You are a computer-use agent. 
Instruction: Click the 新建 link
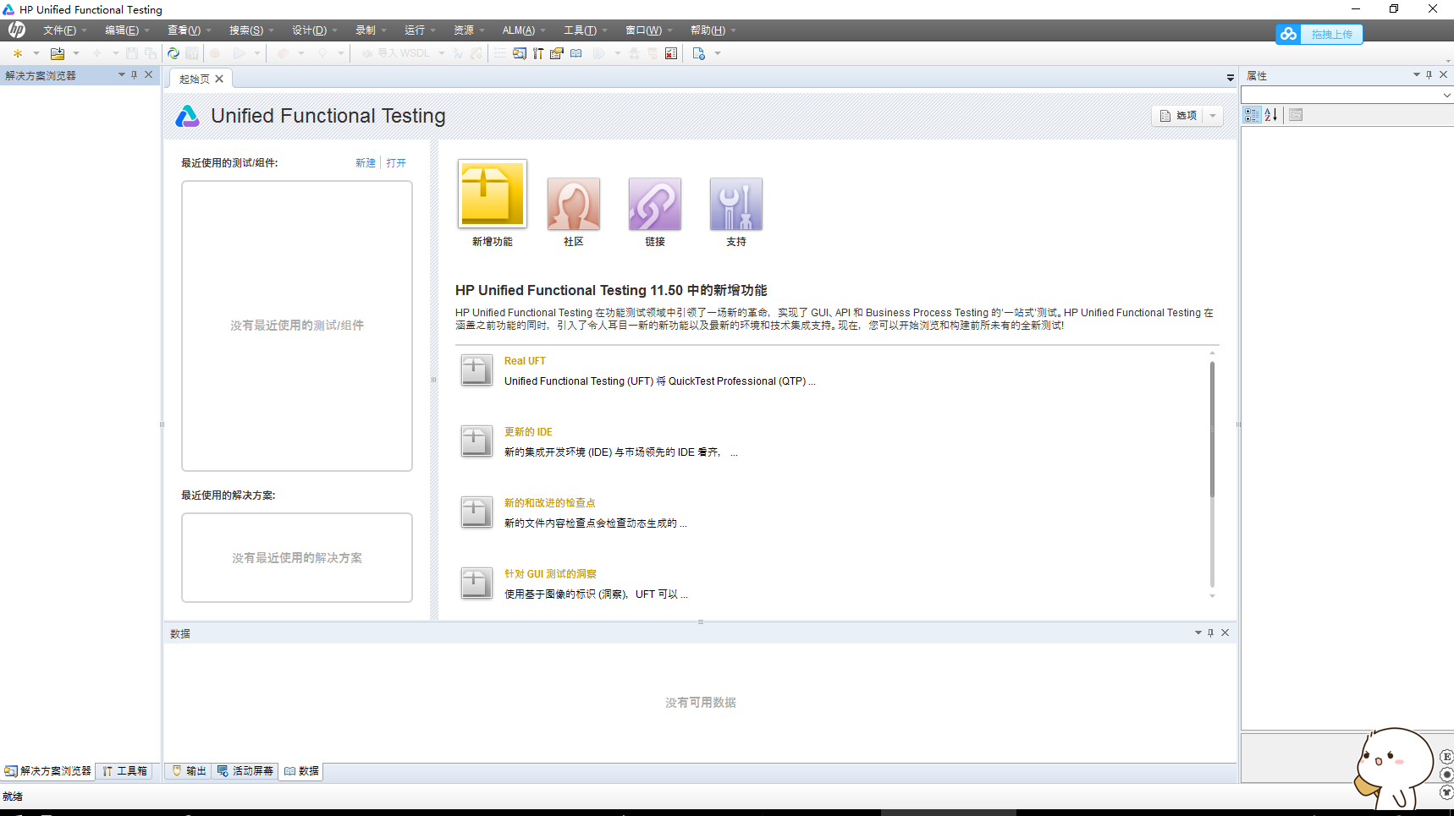[x=366, y=163]
